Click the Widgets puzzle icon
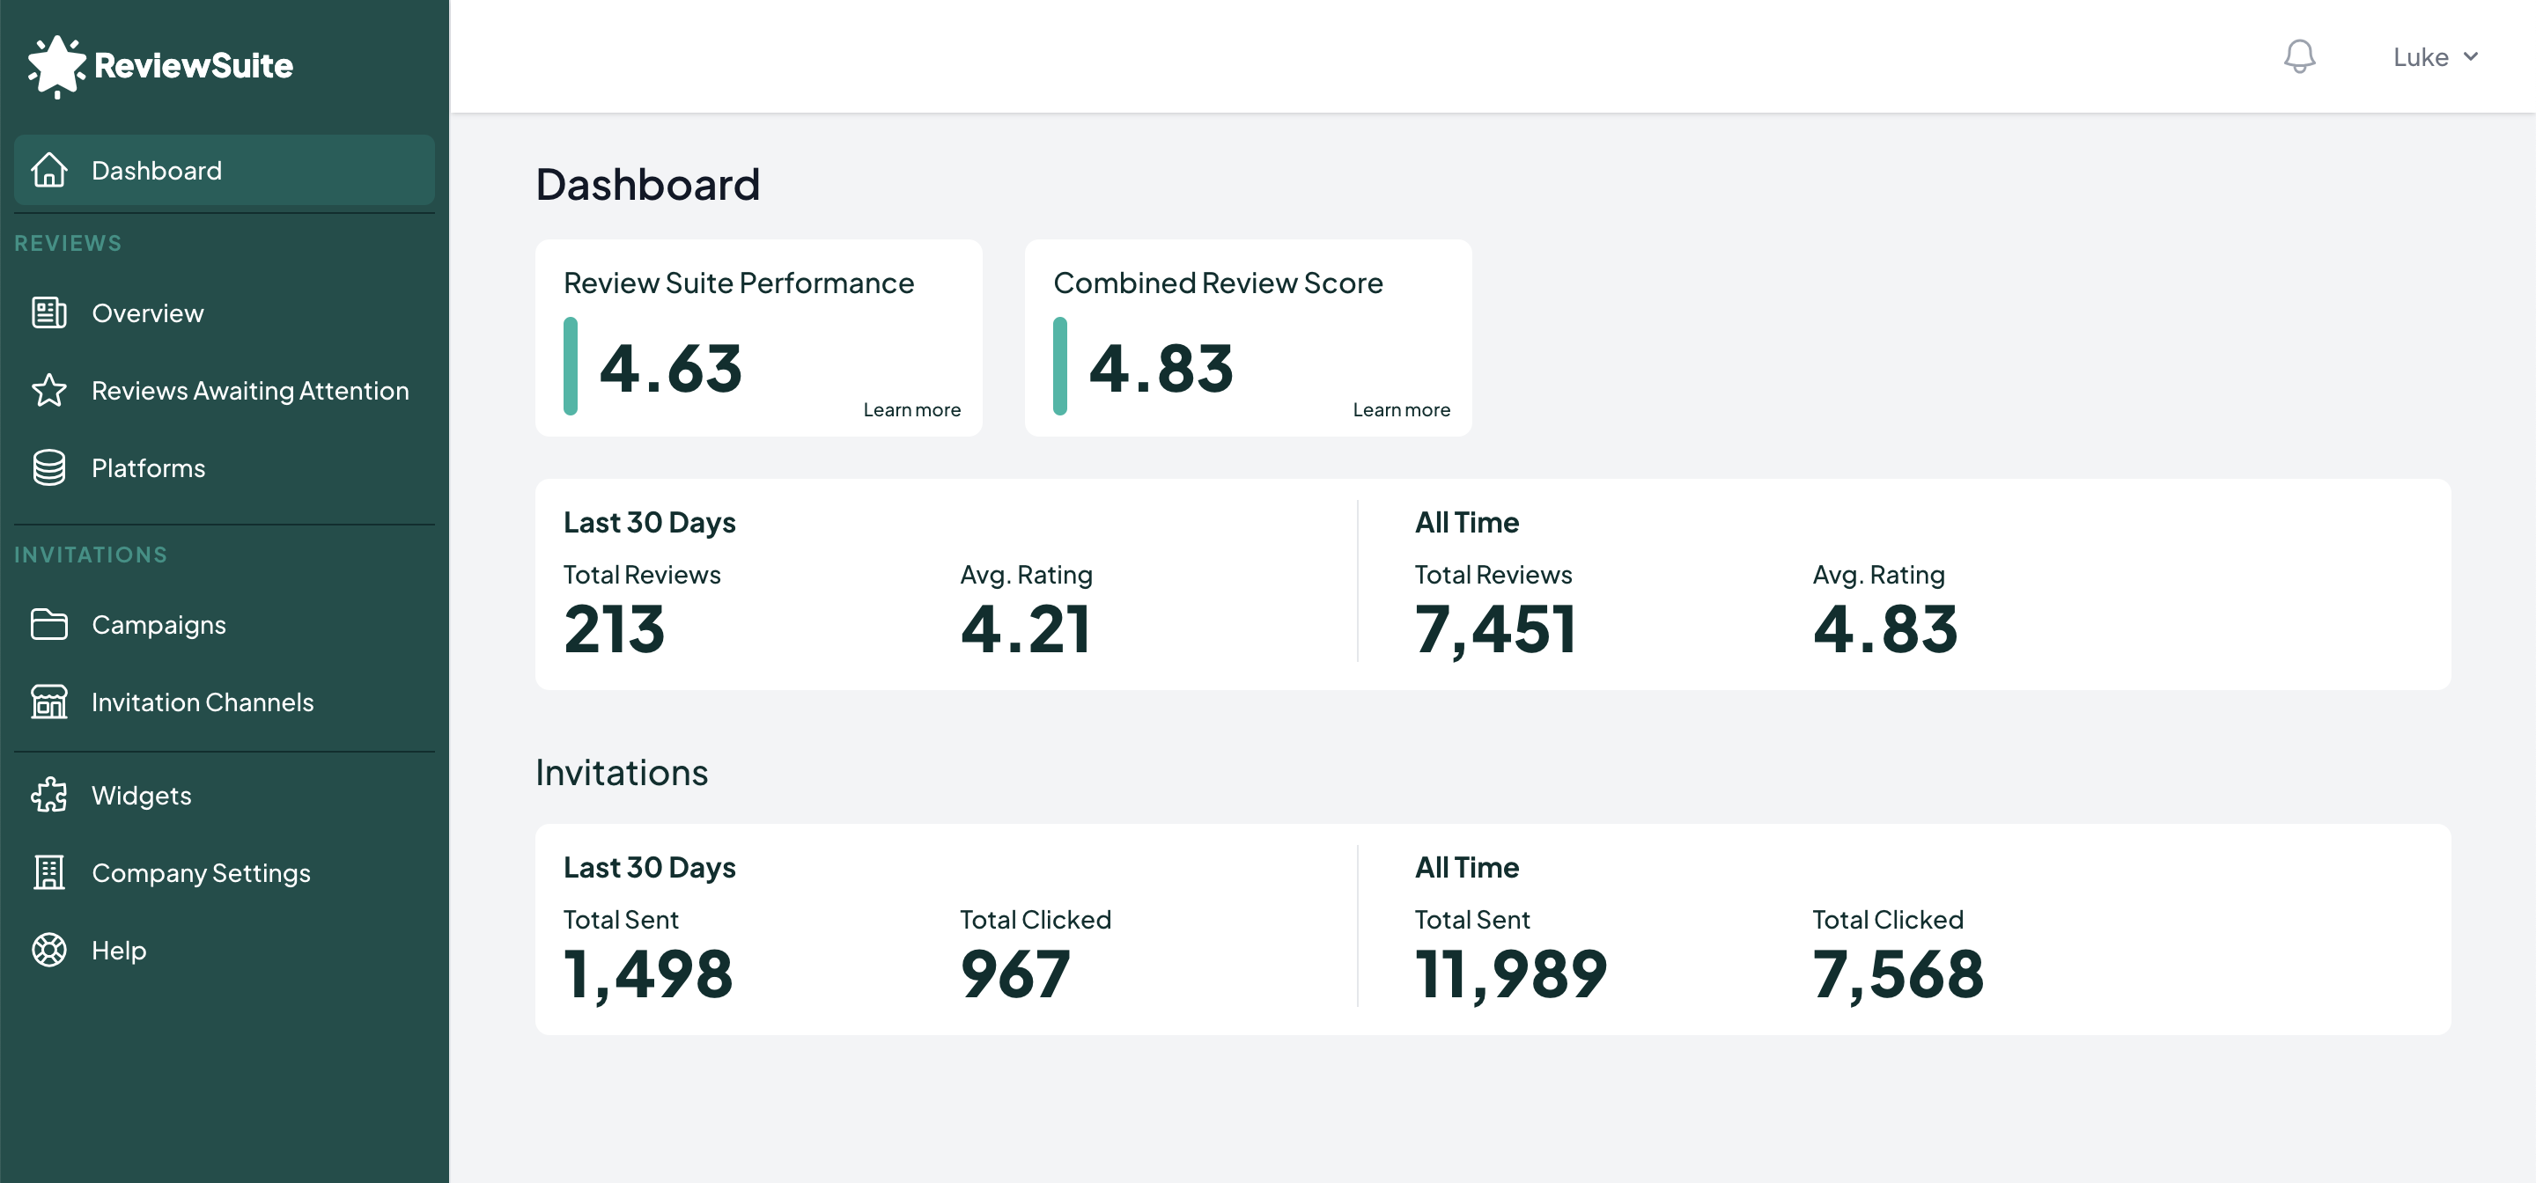The height and width of the screenshot is (1183, 2536). click(x=48, y=794)
